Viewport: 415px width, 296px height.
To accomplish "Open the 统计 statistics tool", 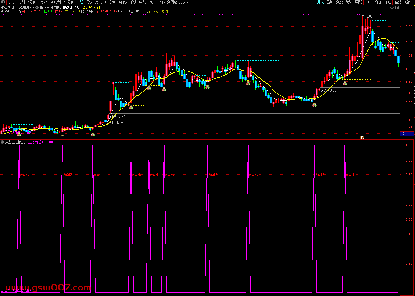I will (349, 2).
